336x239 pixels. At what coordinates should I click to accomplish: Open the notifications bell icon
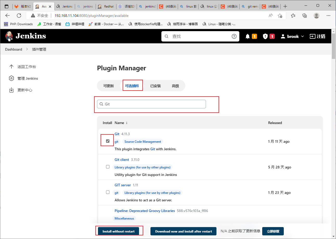point(248,36)
